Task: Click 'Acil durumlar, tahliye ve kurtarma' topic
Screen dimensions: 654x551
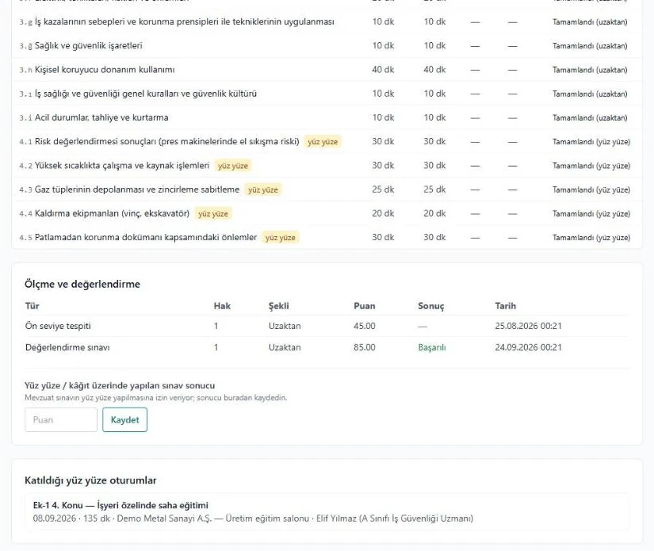Action: click(x=101, y=117)
